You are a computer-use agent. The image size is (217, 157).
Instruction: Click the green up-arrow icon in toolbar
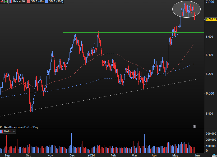[x=6, y=2]
